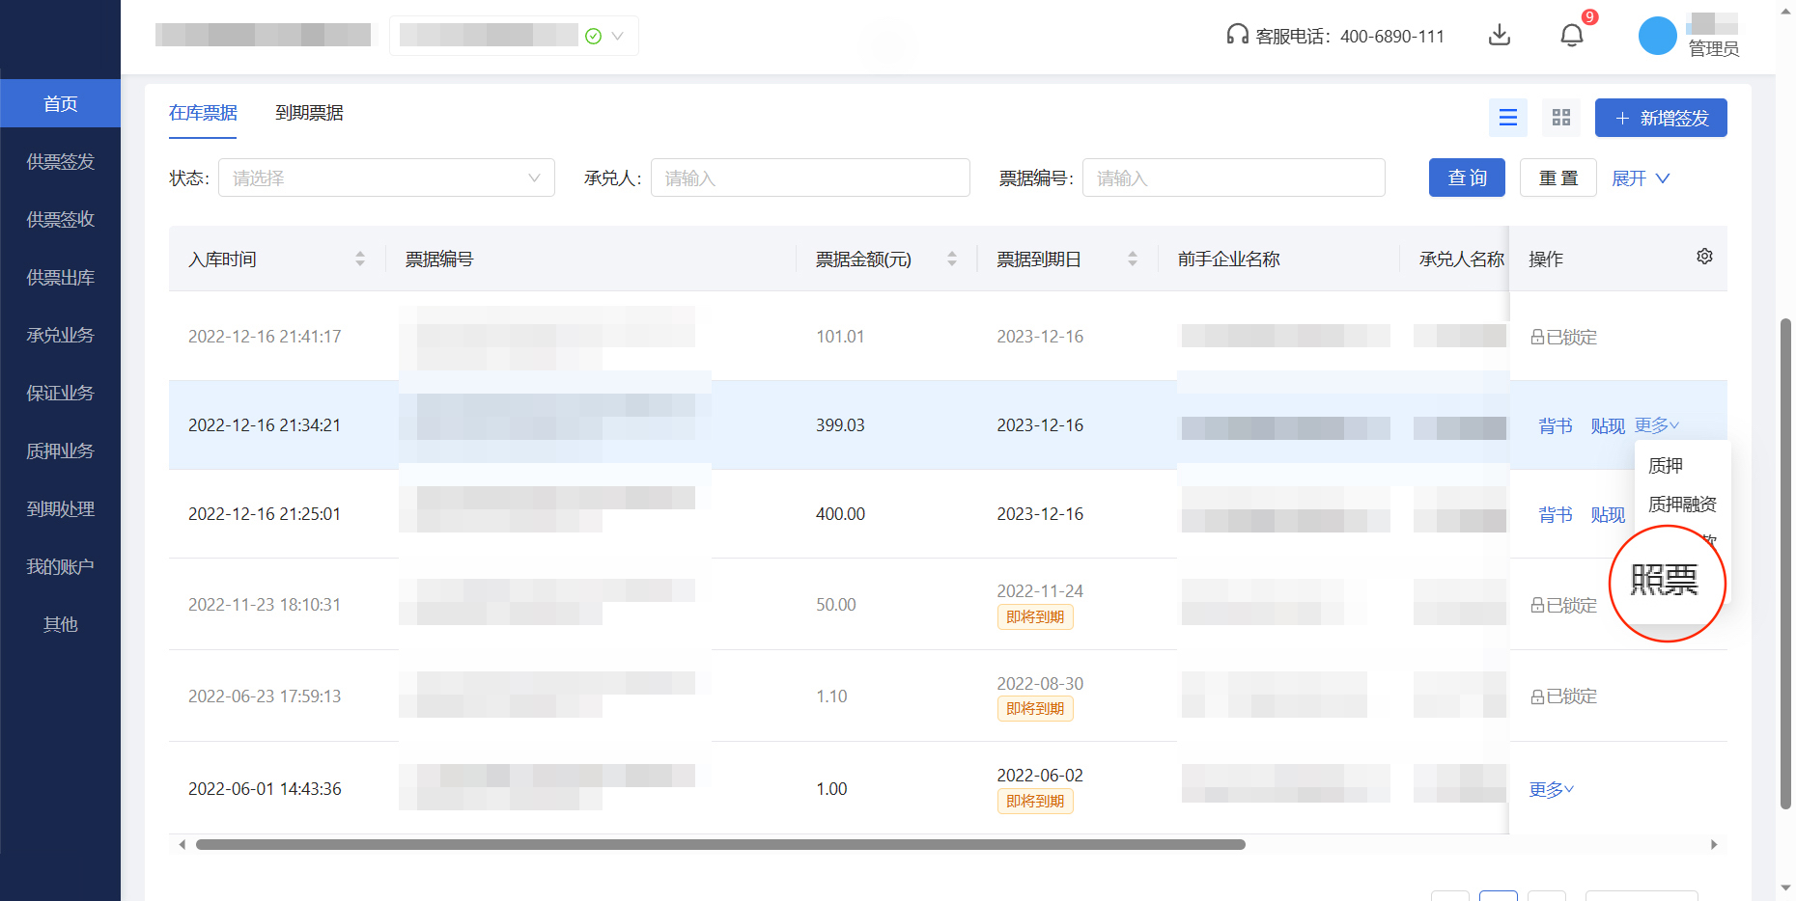Select 质押融资 from the dropdown menu

coord(1681,505)
